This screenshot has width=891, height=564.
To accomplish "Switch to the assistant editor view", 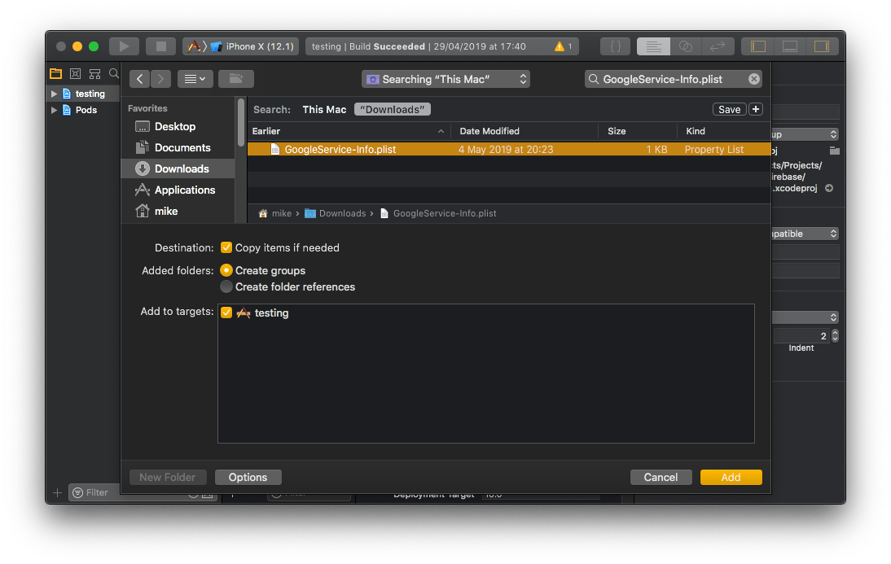I will [x=686, y=46].
